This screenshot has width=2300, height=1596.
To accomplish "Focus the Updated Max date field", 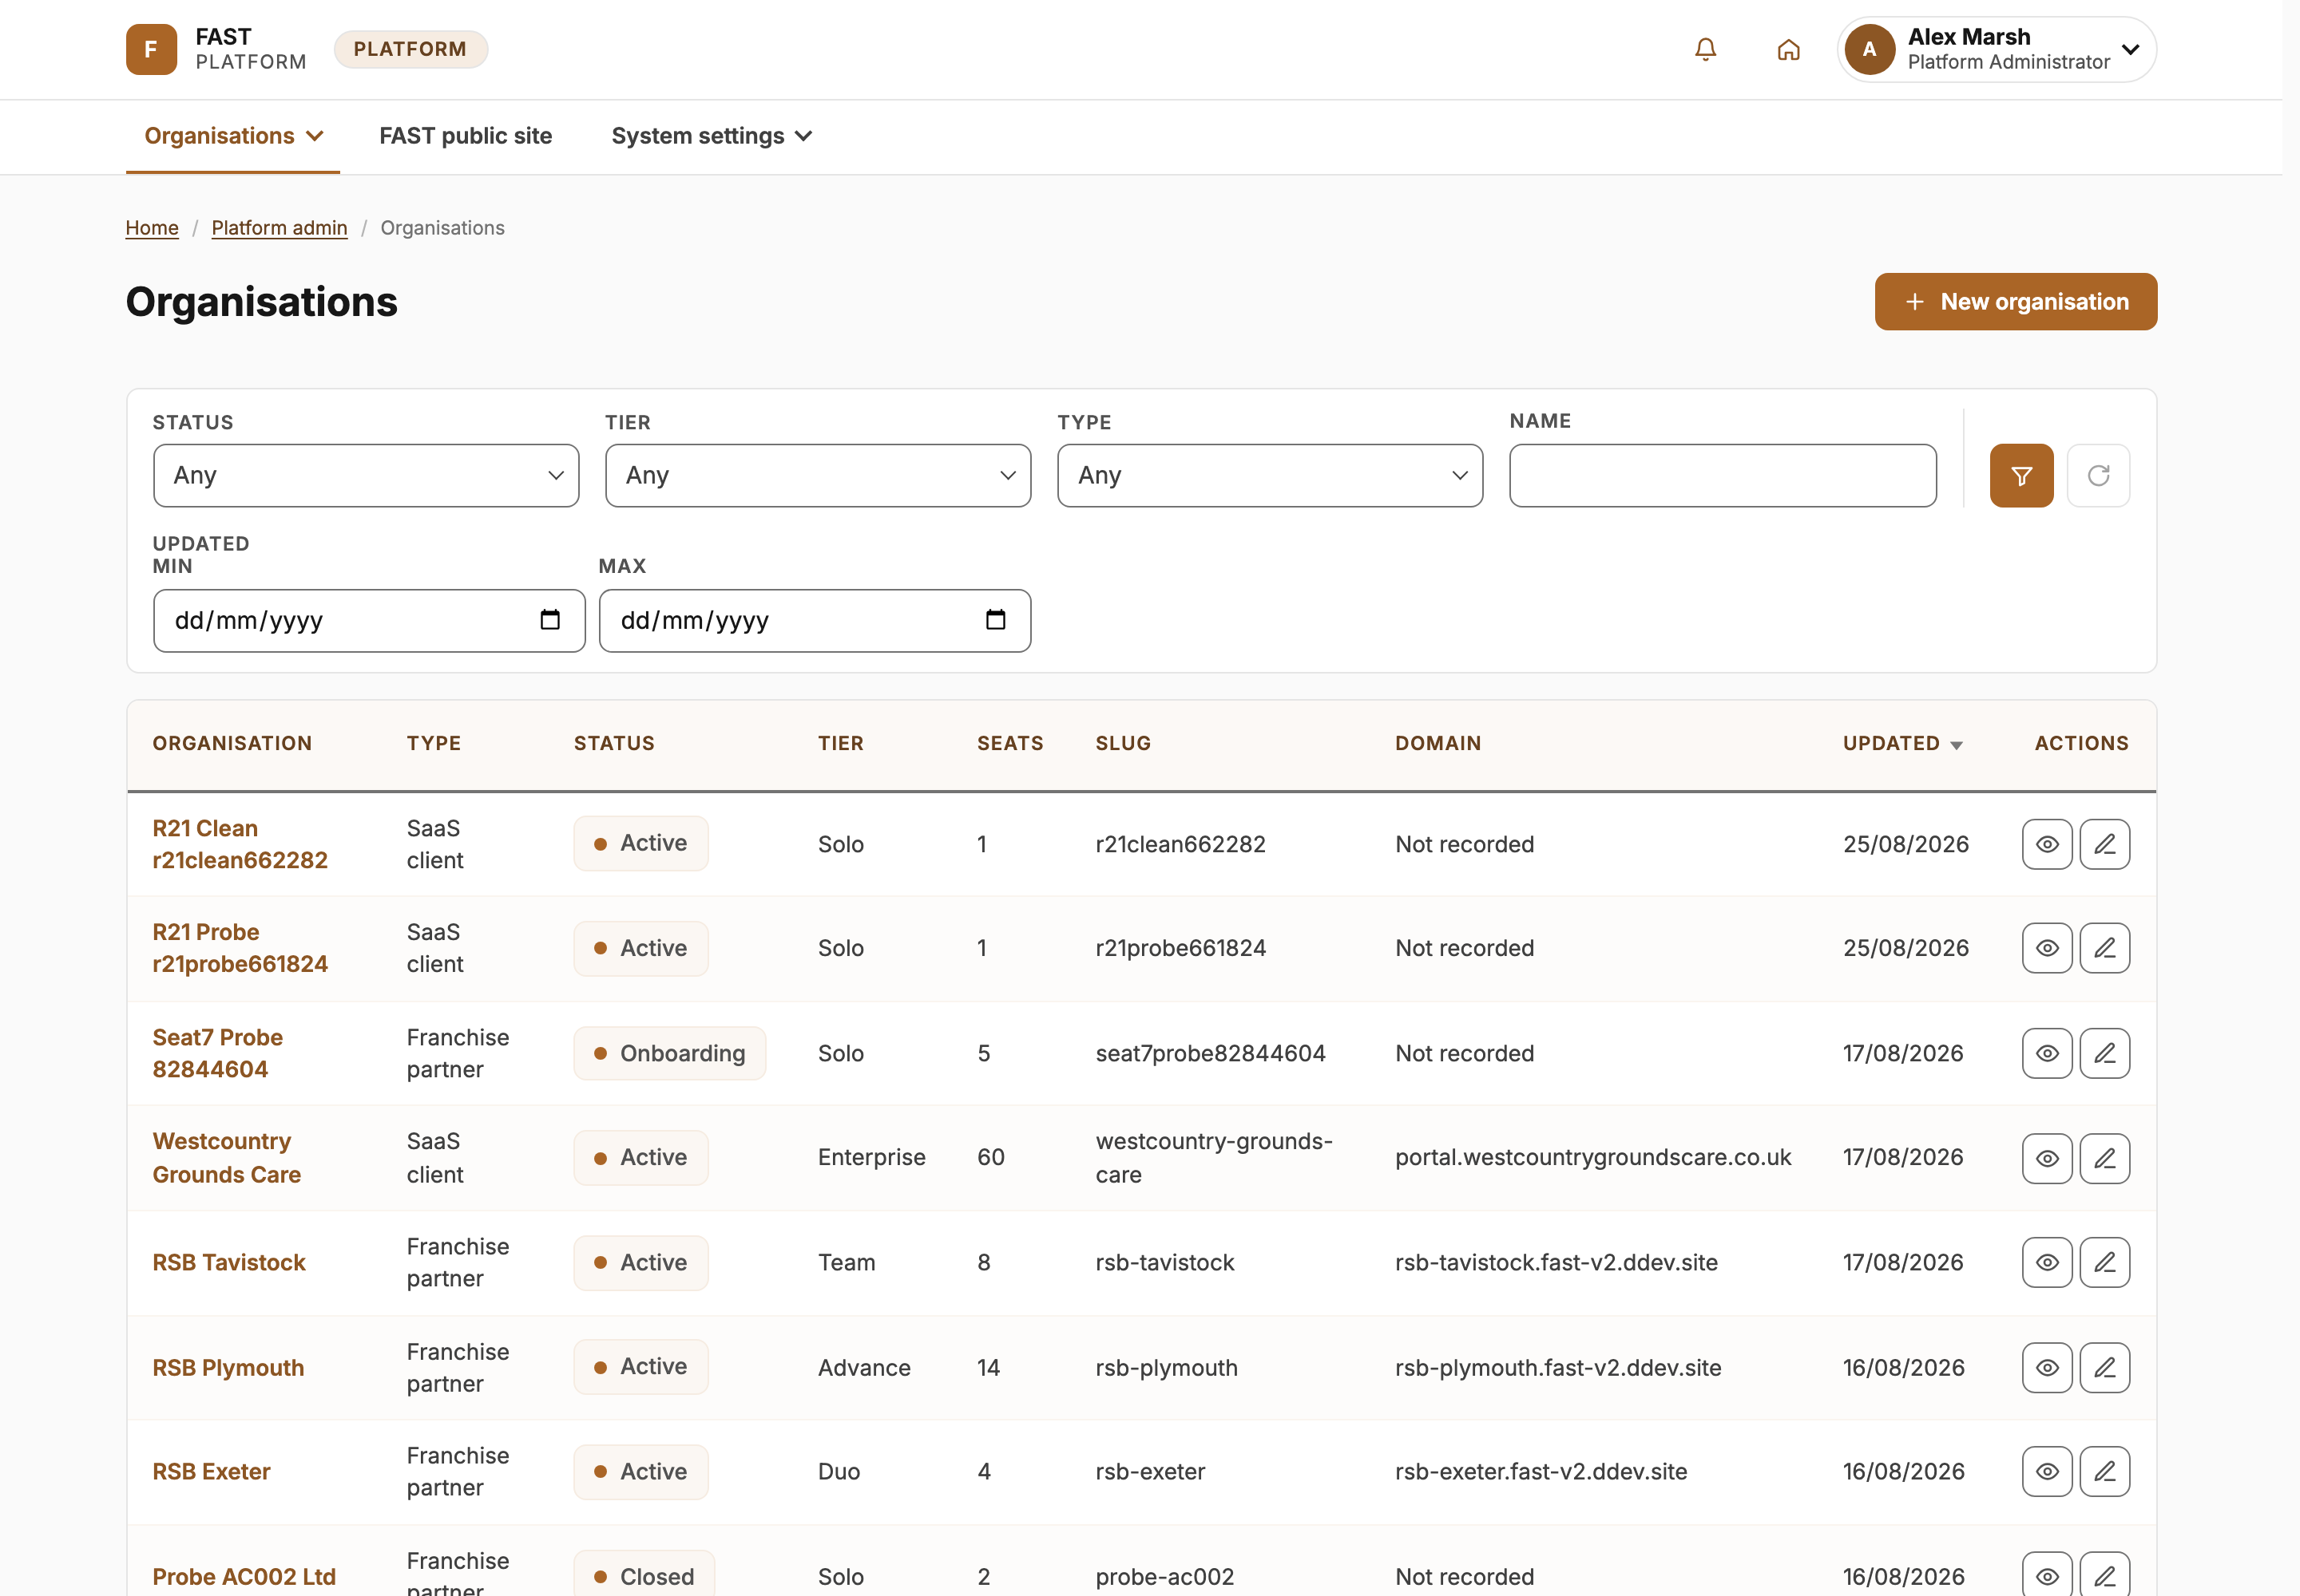I will pyautogui.click(x=815, y=620).
